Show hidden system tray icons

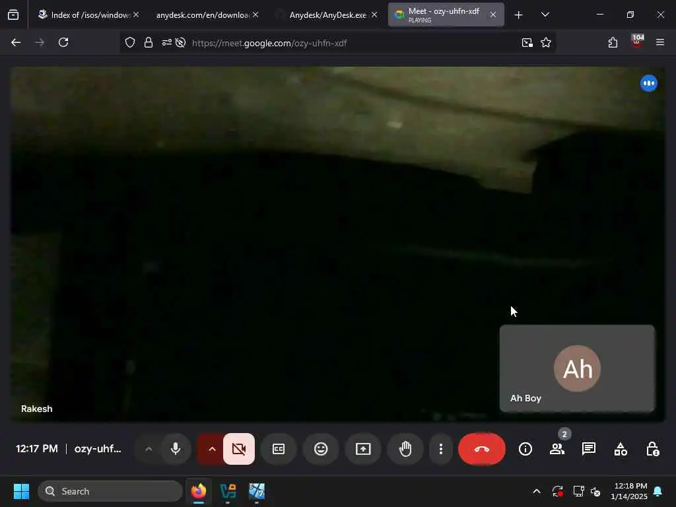click(536, 491)
